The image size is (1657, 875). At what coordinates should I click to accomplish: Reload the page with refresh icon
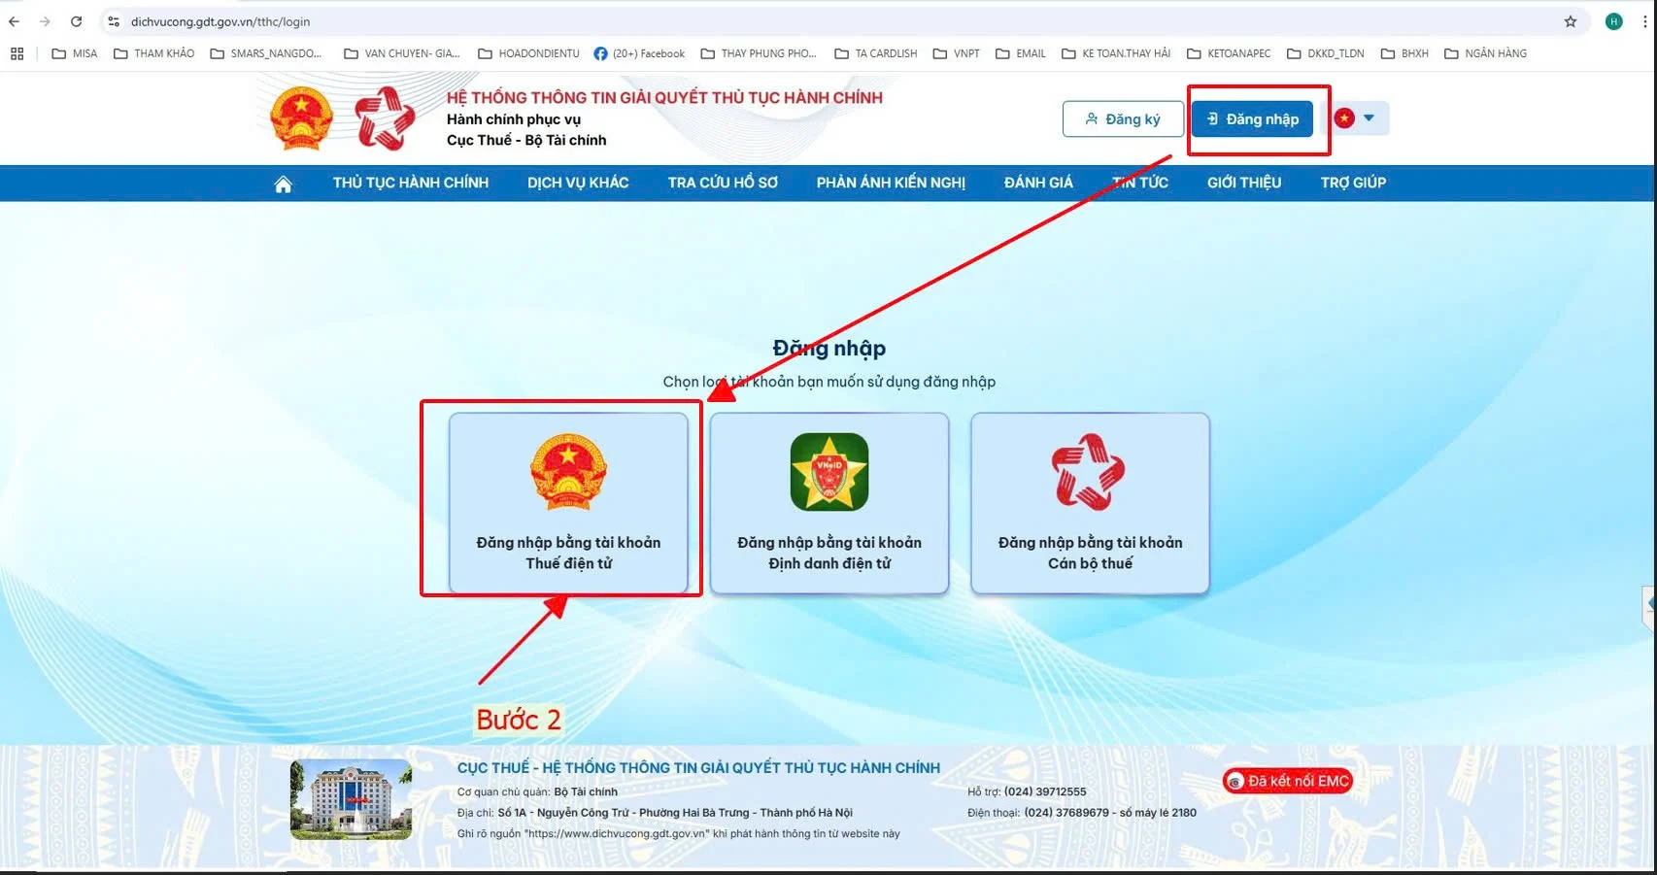[x=76, y=21]
